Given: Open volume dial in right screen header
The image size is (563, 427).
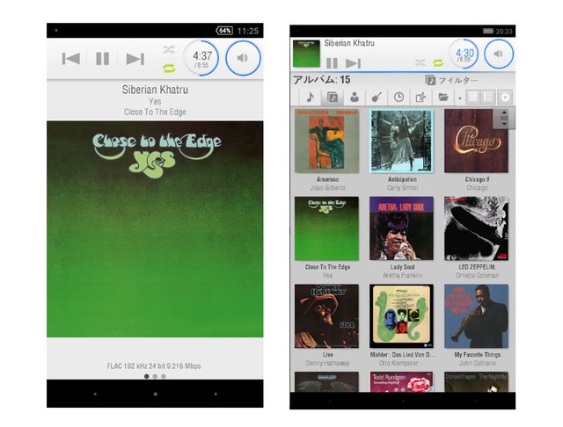Looking at the screenshot, I should [x=499, y=54].
